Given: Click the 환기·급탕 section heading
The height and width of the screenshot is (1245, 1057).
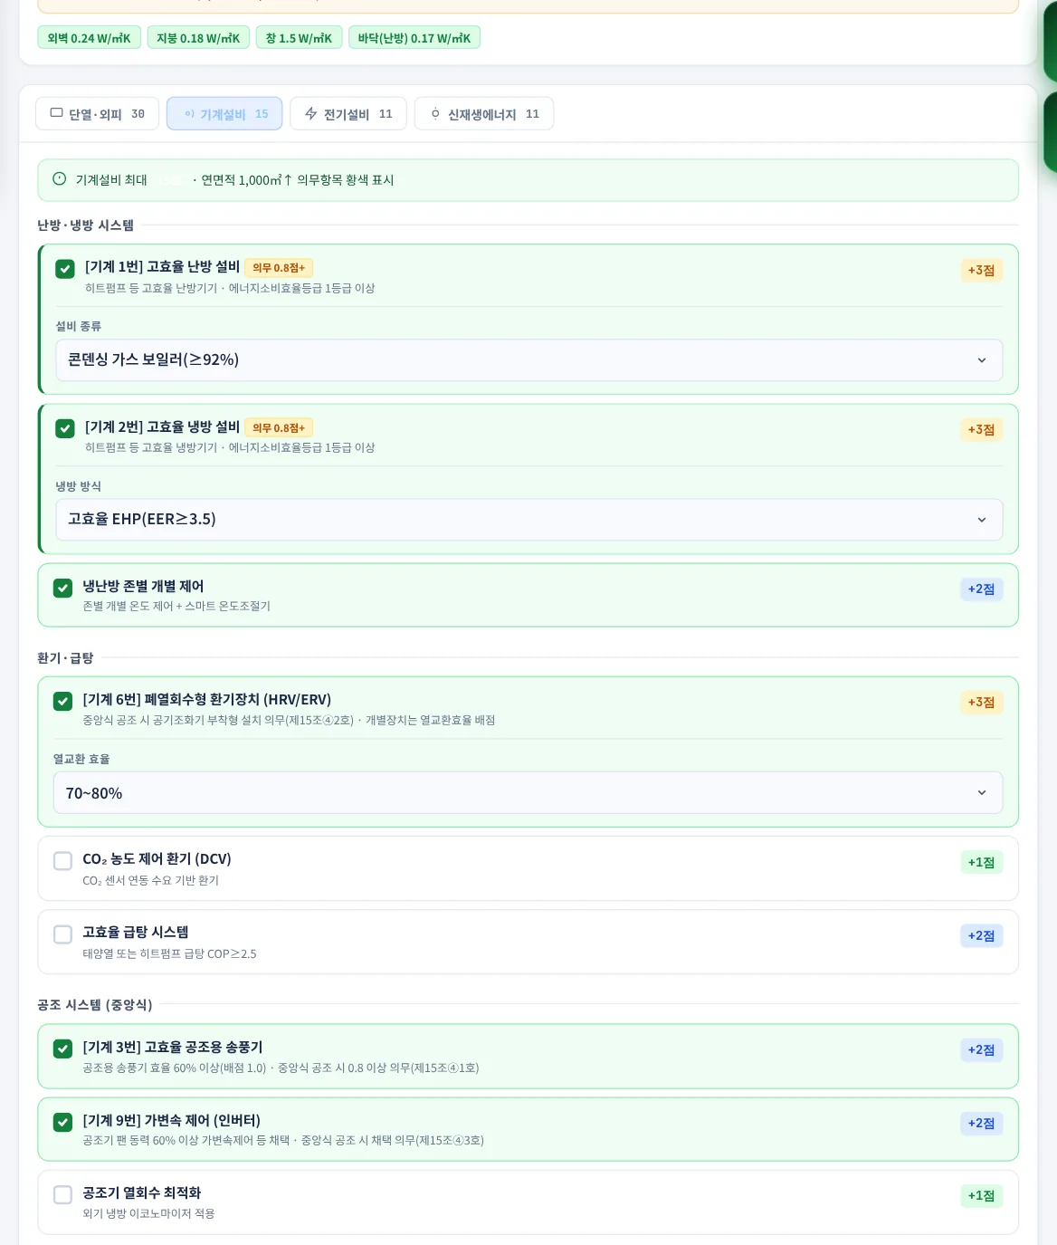Looking at the screenshot, I should 65,658.
